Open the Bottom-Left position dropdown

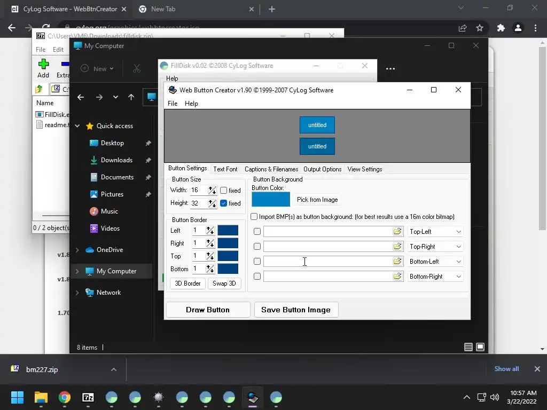(x=435, y=262)
